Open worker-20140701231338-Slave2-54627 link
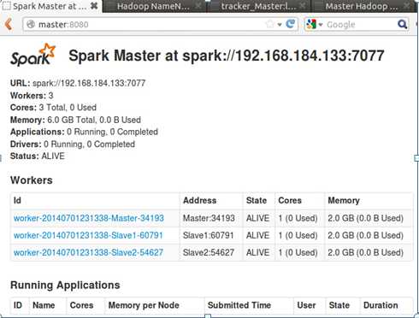The image size is (419, 318). (x=88, y=252)
